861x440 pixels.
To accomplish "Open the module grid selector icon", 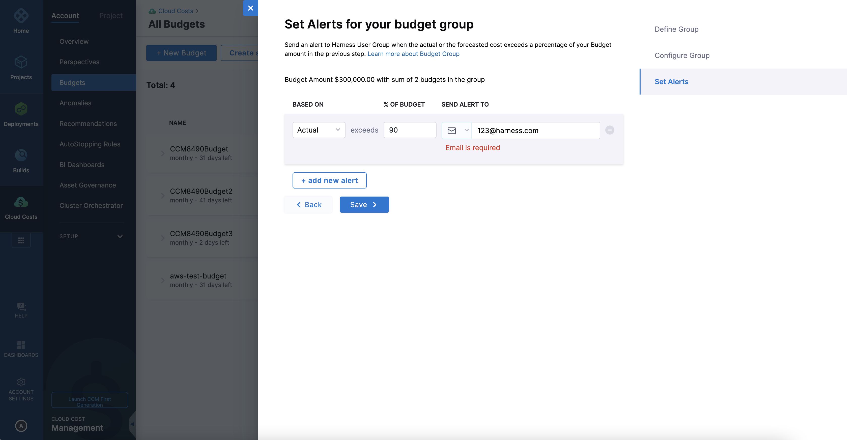I will pyautogui.click(x=21, y=240).
